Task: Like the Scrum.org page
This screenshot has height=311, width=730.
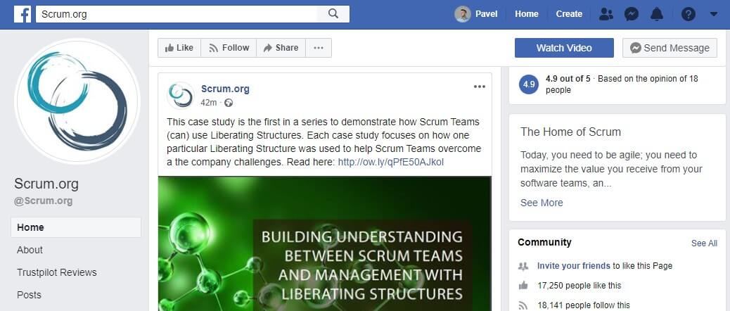Action: (x=179, y=47)
